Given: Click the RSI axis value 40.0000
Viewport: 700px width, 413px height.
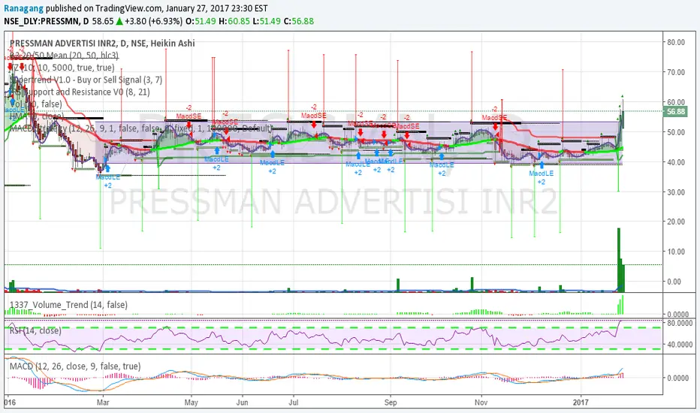Looking at the screenshot, I should pos(680,345).
